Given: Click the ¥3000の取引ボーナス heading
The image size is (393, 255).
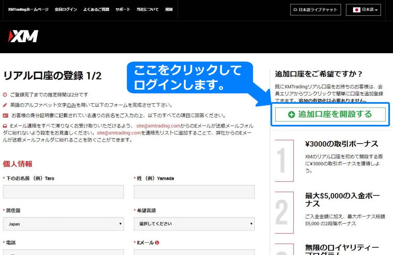Looking at the screenshot, I should pyautogui.click(x=342, y=144).
